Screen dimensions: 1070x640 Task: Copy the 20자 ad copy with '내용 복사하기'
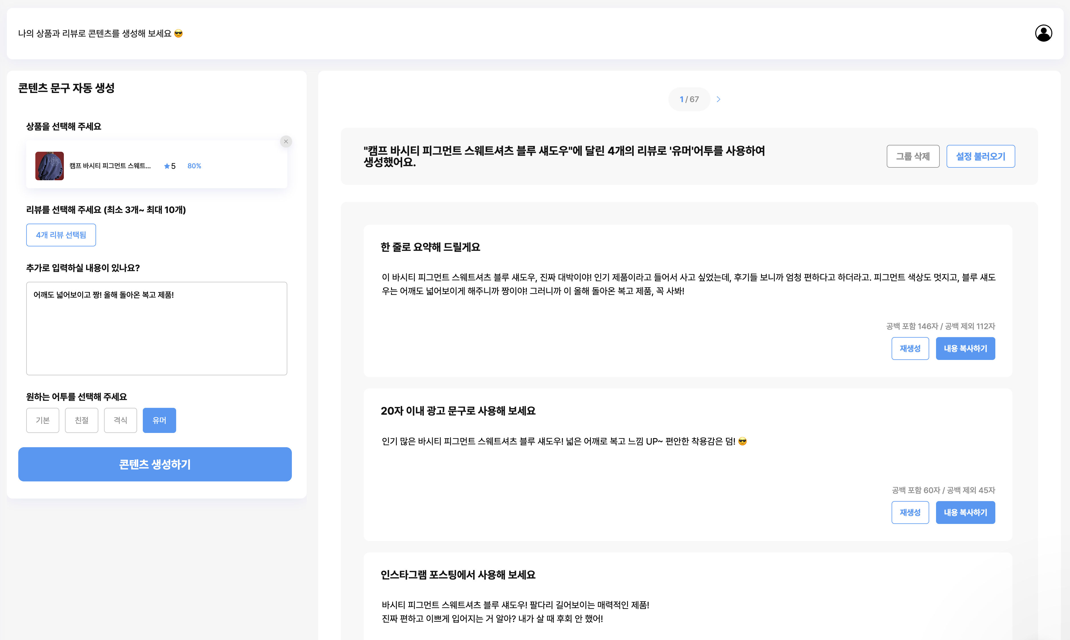pos(965,512)
